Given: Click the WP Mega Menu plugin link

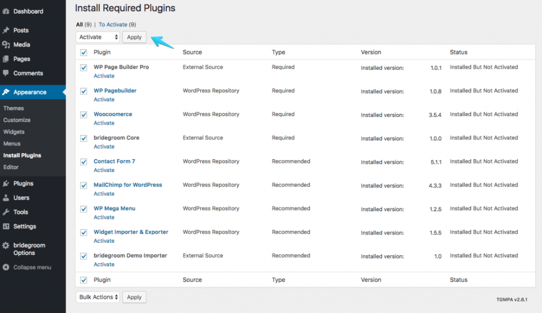Looking at the screenshot, I should click(114, 208).
